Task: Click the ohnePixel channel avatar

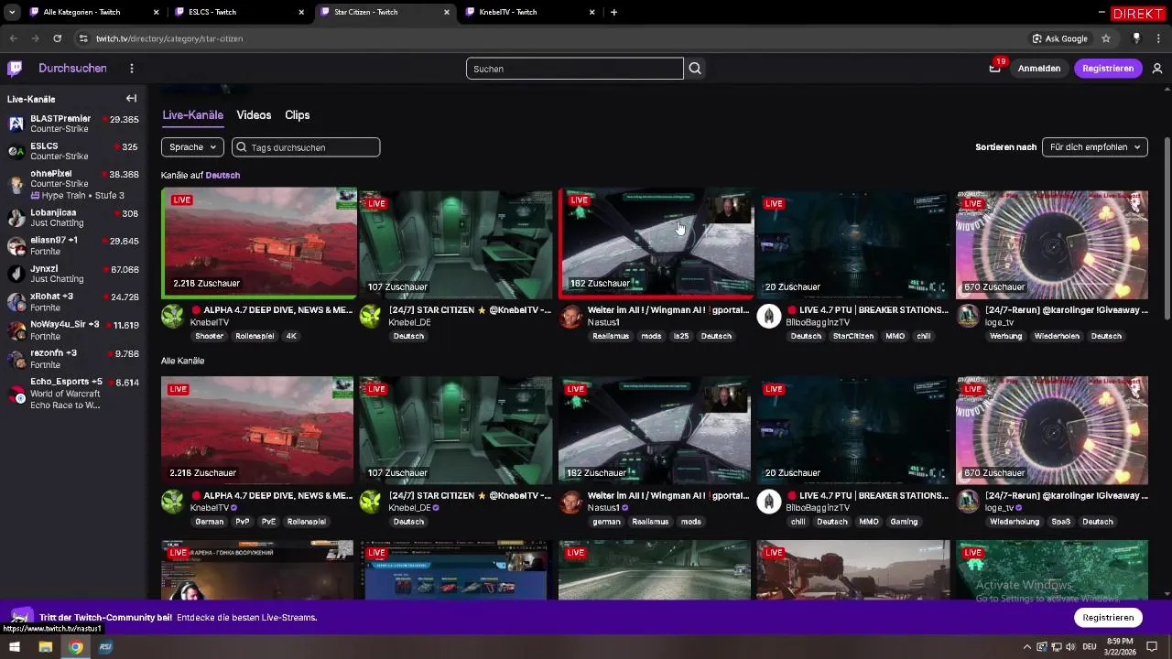Action: [16, 184]
